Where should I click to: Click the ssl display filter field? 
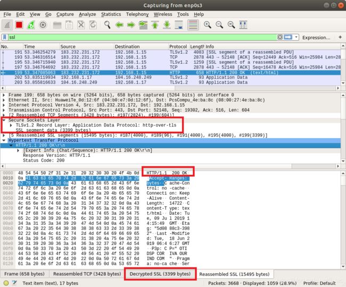pos(142,37)
